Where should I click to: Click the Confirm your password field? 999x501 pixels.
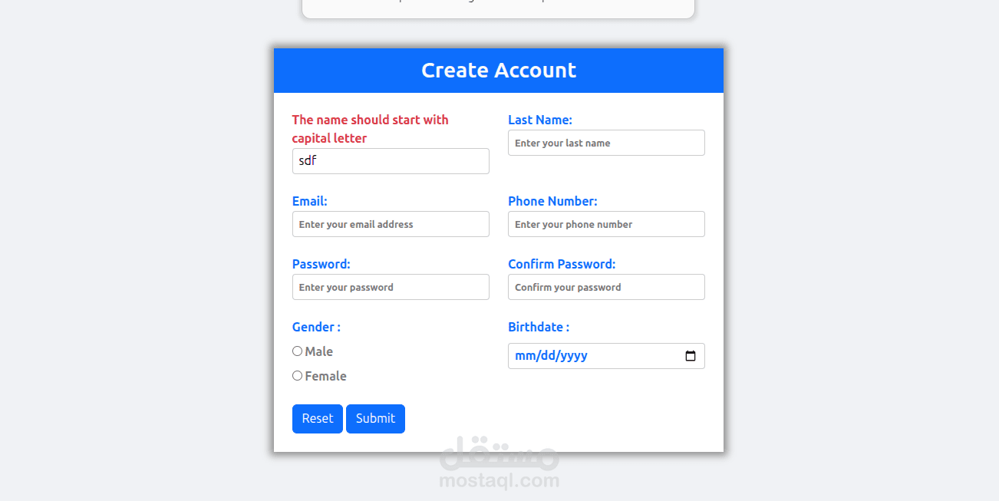click(x=606, y=287)
